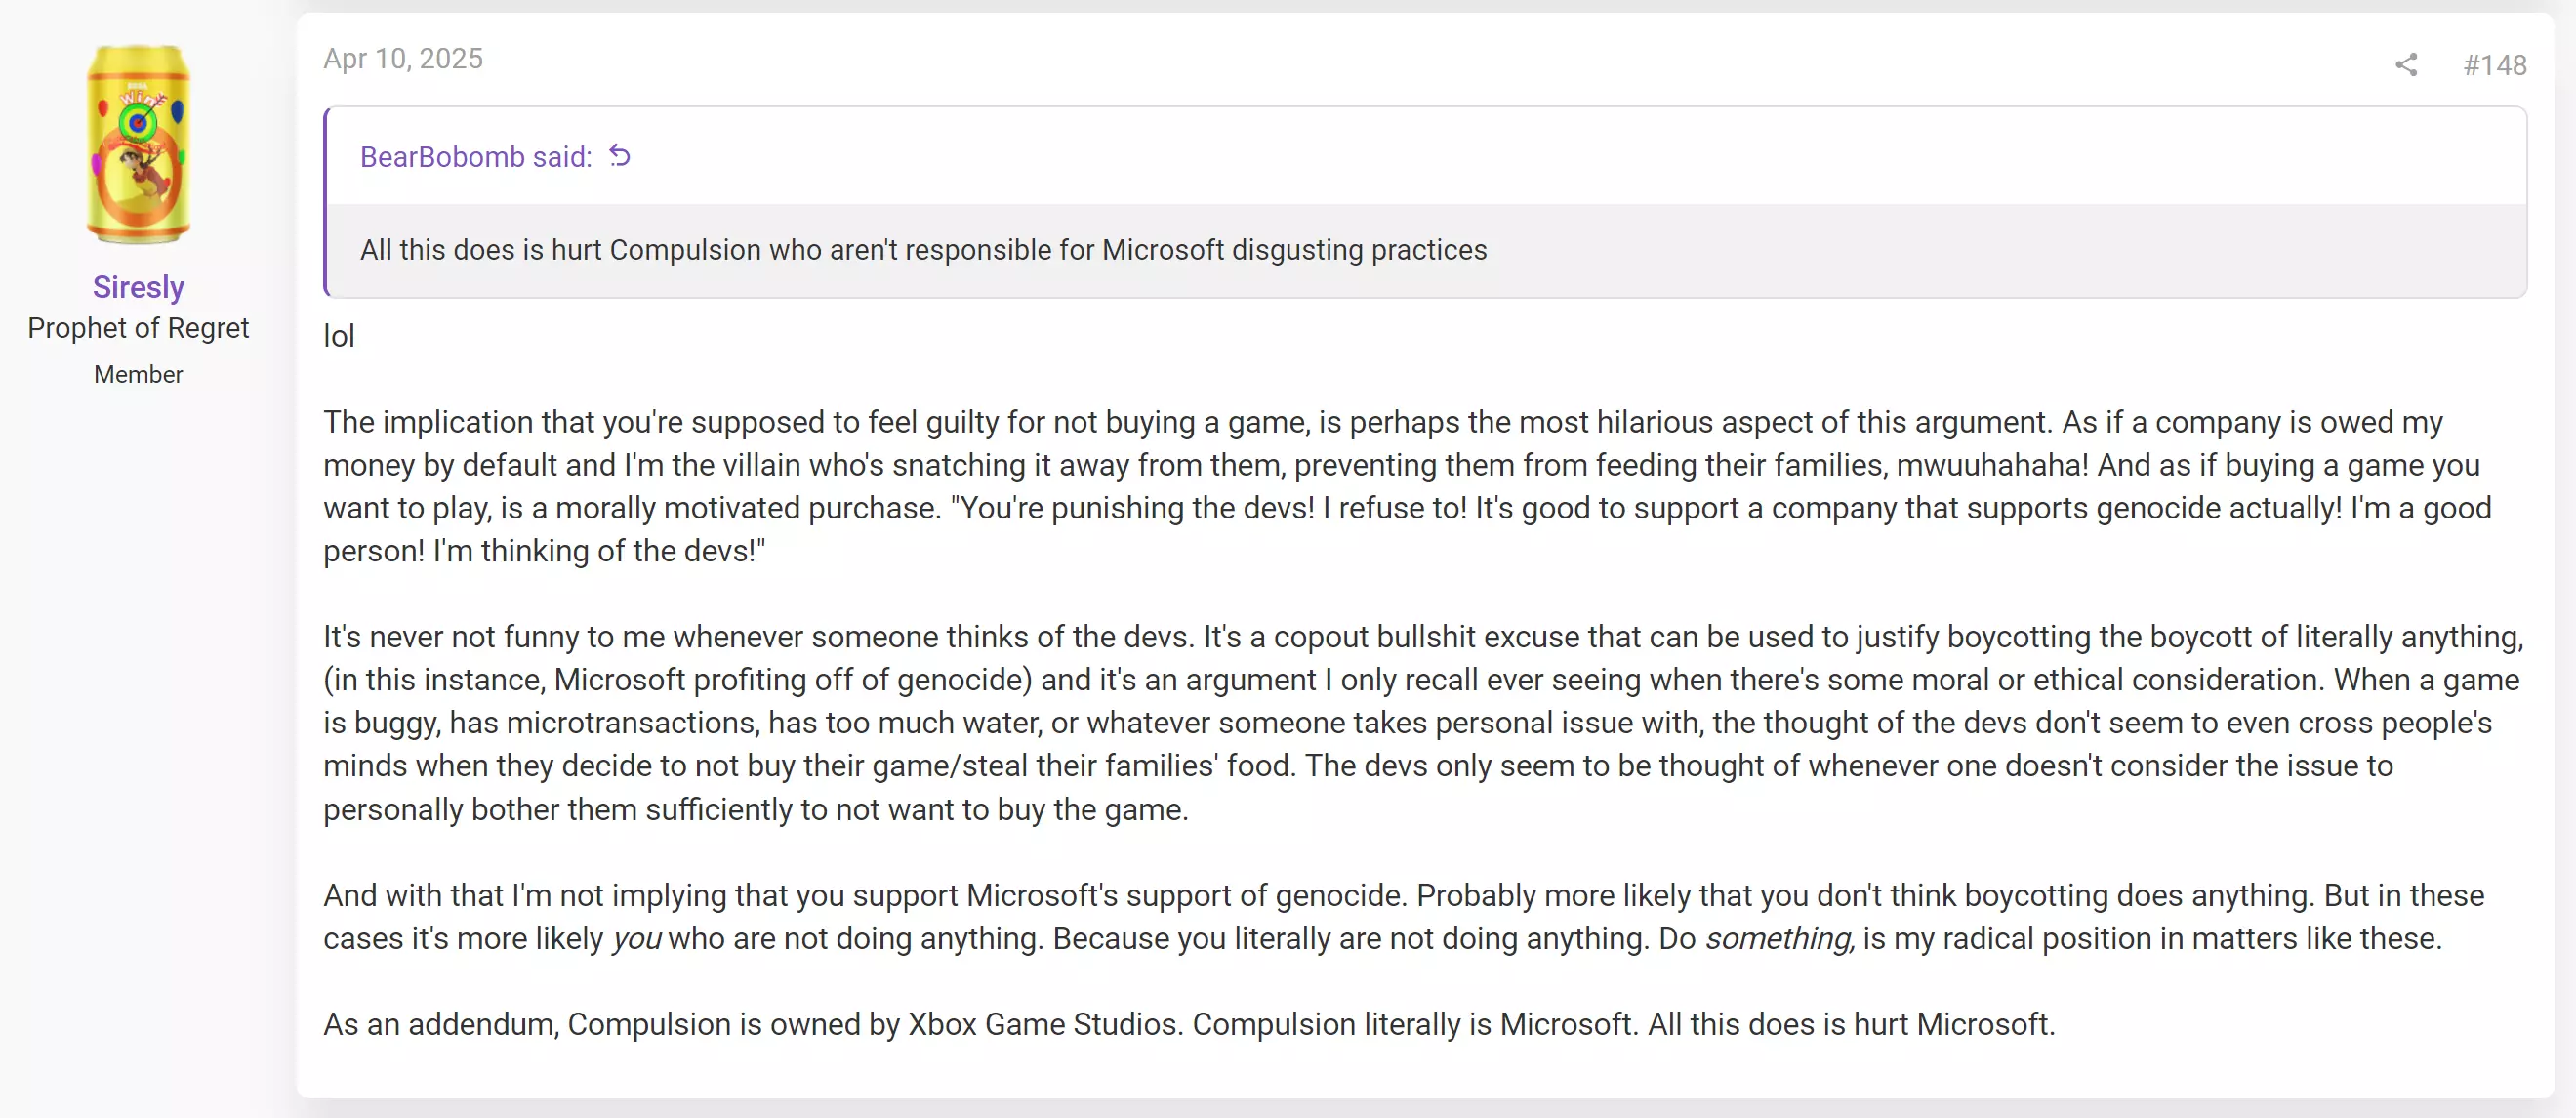Screen dimensions: 2576x1118
Task: Click the "lol" line in the post
Action: coord(339,336)
